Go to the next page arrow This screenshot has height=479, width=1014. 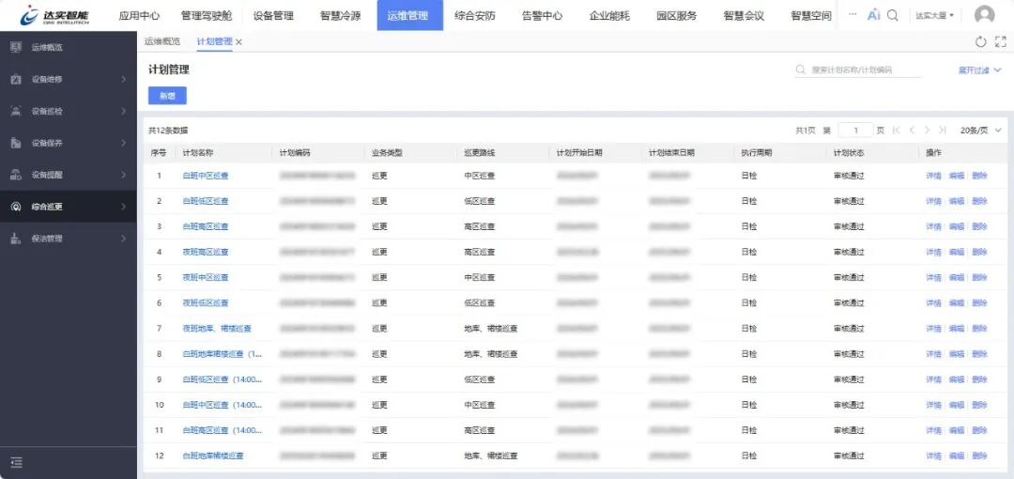tap(928, 131)
